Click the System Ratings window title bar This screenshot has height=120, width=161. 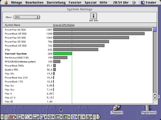coord(80,9)
